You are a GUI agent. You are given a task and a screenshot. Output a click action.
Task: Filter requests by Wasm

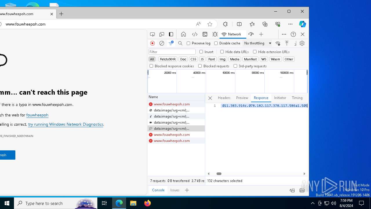[275, 59]
